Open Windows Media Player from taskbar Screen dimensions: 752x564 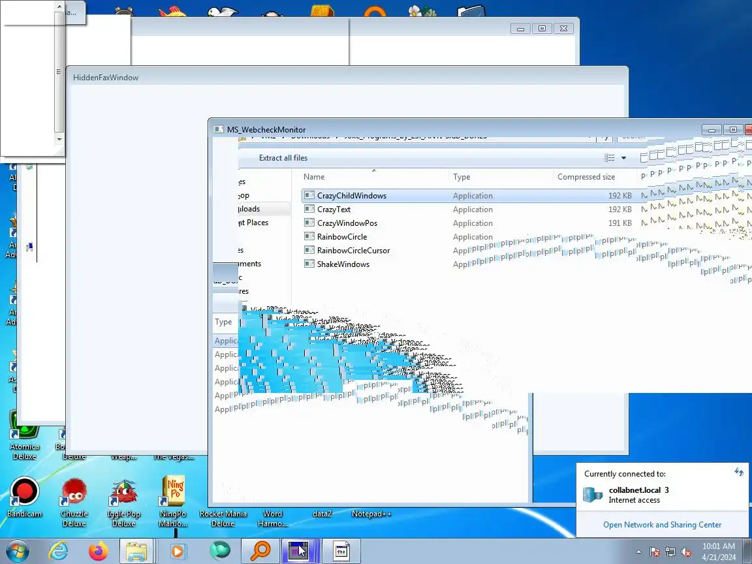[177, 551]
